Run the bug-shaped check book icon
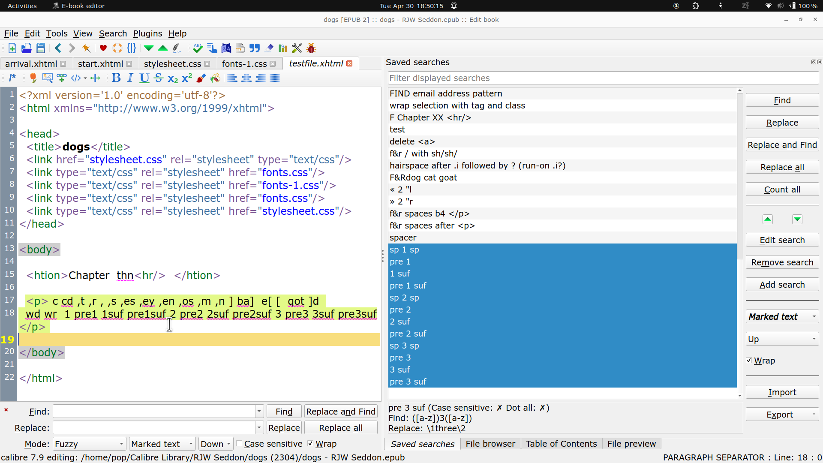823x463 pixels. [x=312, y=48]
